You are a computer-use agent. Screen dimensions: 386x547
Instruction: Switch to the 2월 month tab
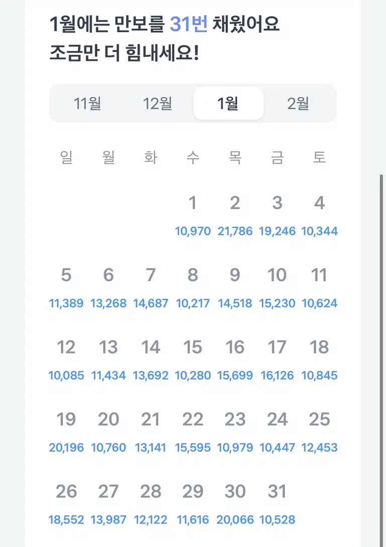(298, 103)
